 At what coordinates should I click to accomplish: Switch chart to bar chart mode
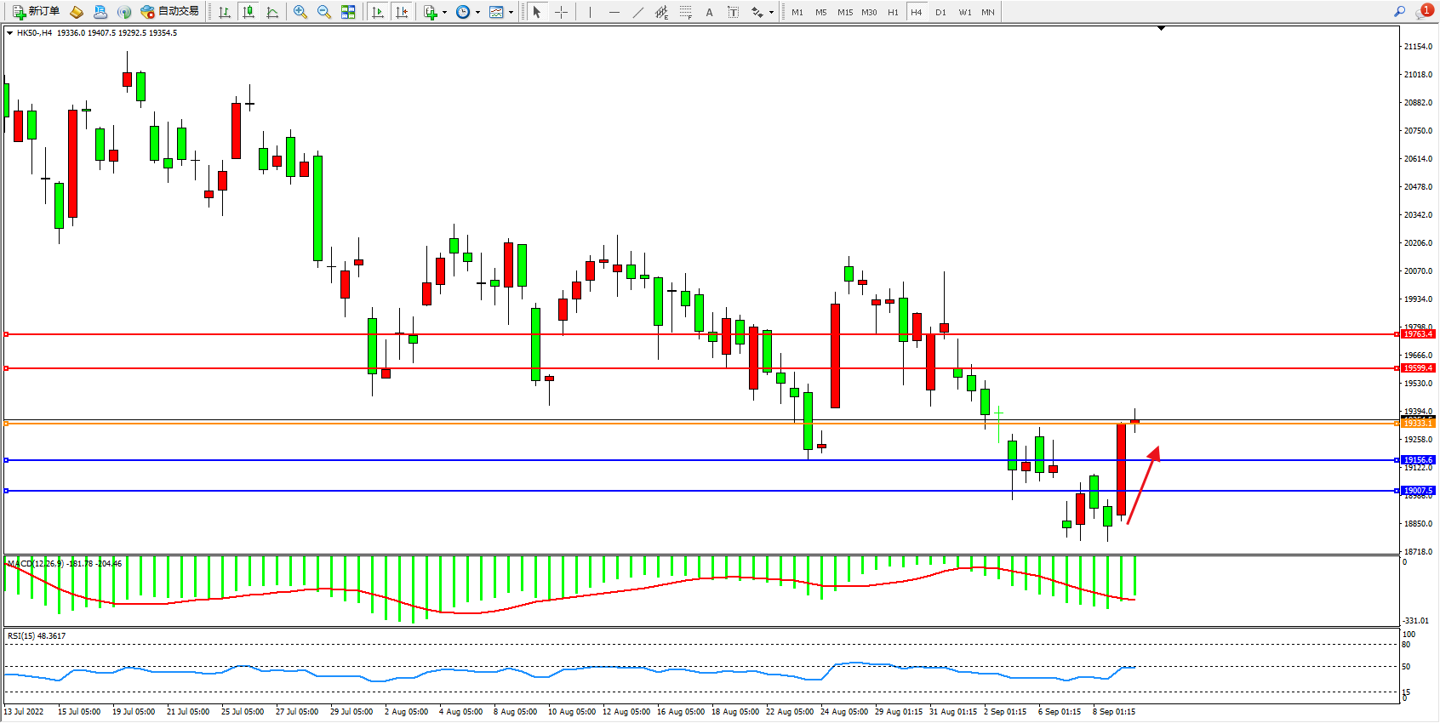click(x=225, y=12)
